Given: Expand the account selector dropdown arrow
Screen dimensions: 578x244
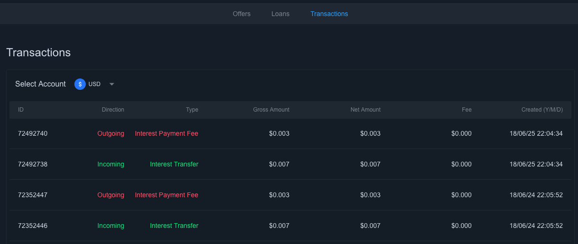Looking at the screenshot, I should pos(112,84).
